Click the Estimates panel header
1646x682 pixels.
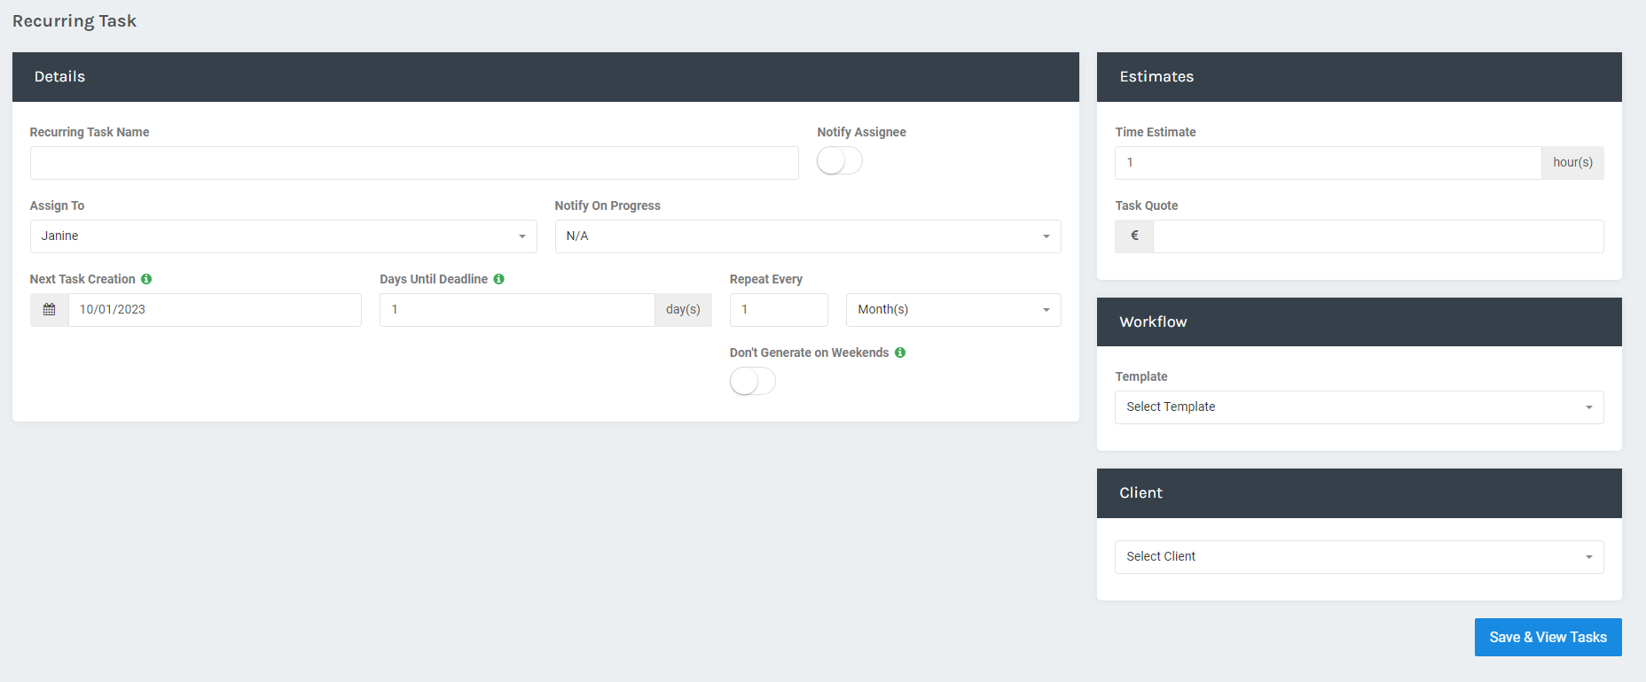point(1360,77)
